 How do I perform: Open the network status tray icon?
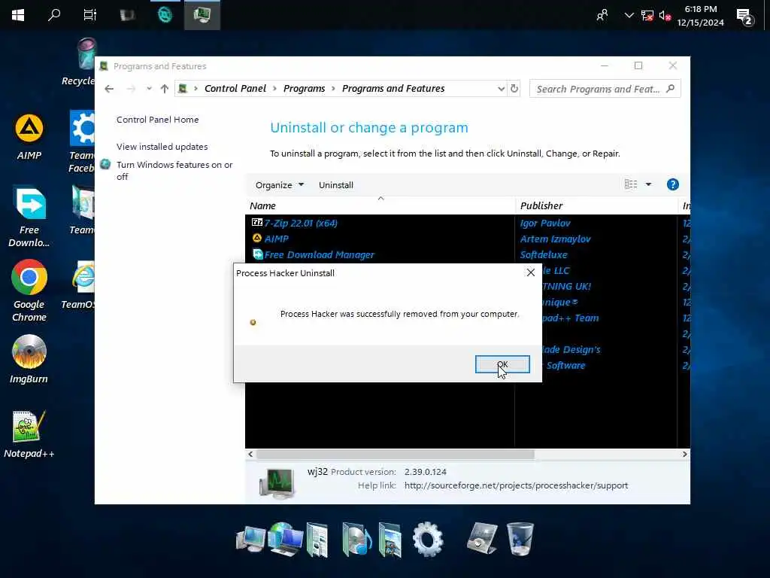647,16
